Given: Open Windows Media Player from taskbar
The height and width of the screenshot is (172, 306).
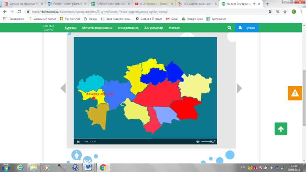Looking at the screenshot, I should click(x=47, y=167).
